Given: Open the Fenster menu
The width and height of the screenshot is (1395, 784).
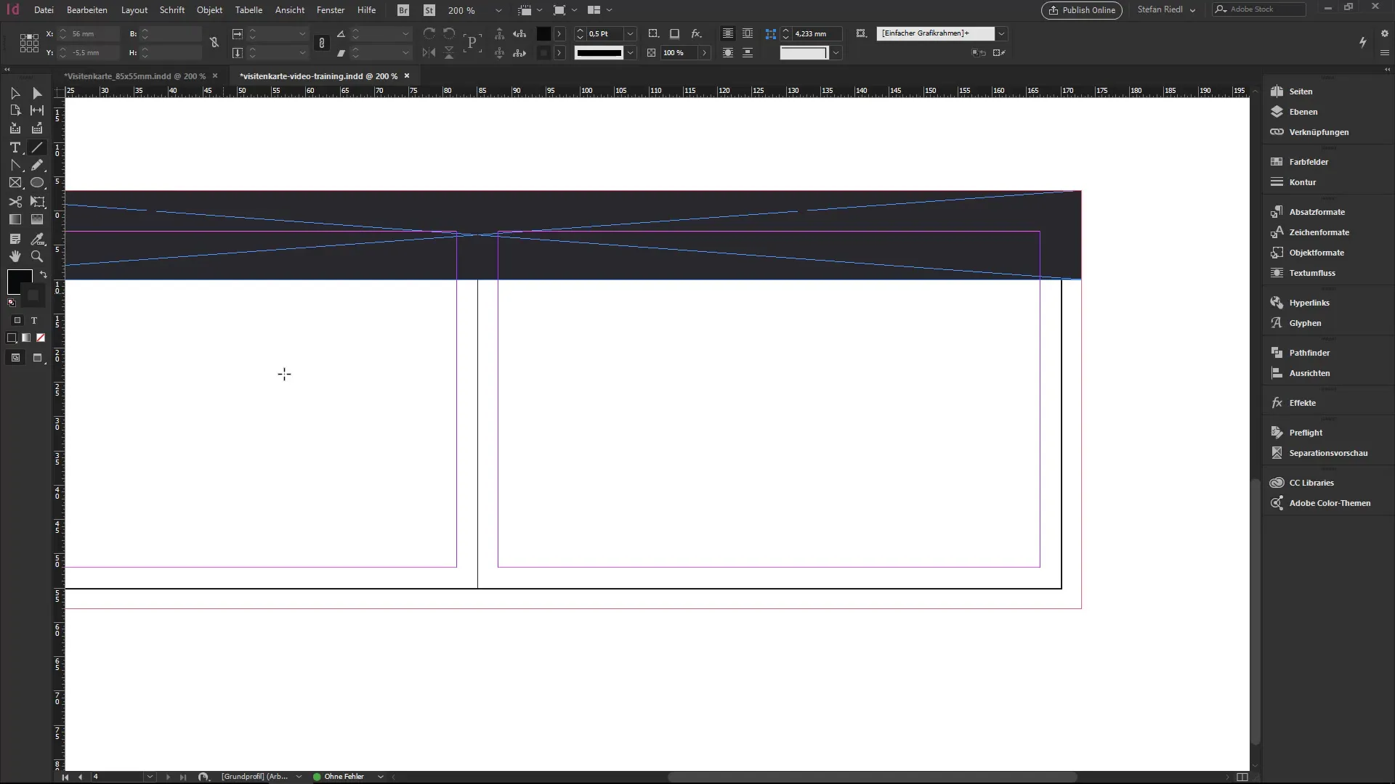Looking at the screenshot, I should (x=331, y=10).
